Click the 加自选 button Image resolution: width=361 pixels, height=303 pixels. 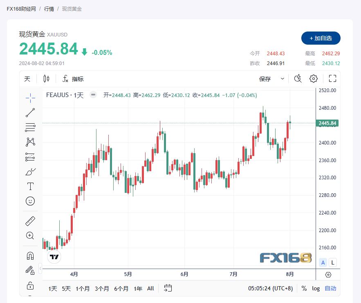coord(321,38)
